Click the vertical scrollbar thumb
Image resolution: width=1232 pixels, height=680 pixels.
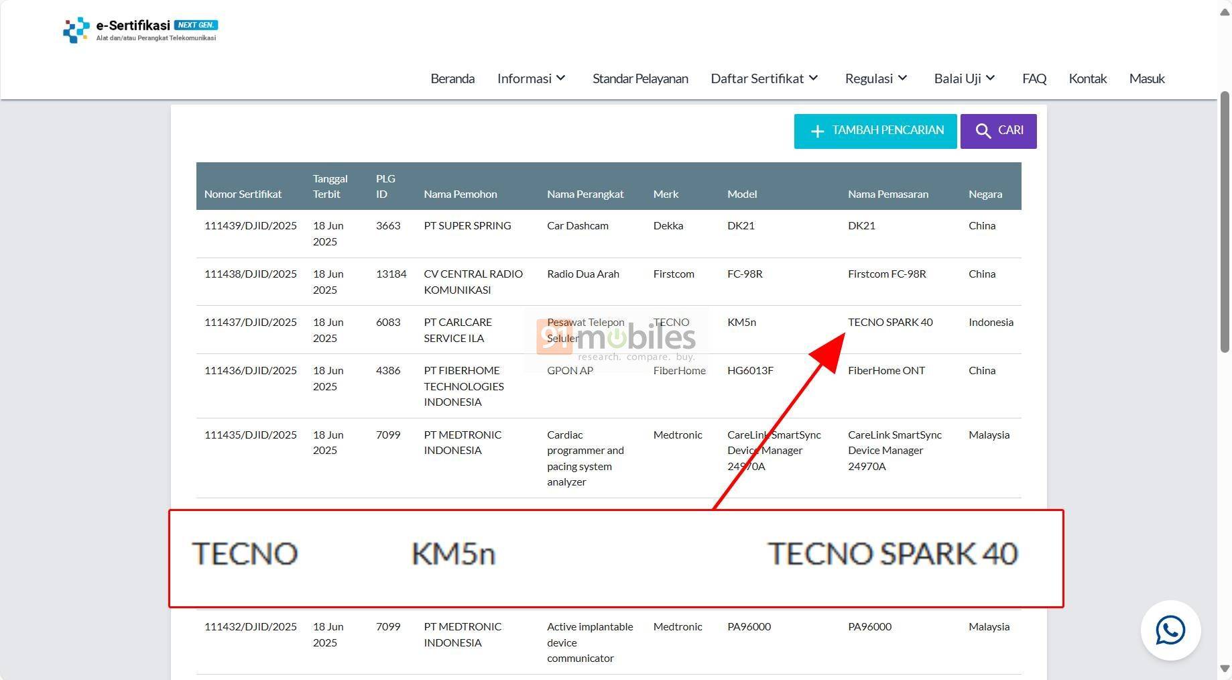1225,221
